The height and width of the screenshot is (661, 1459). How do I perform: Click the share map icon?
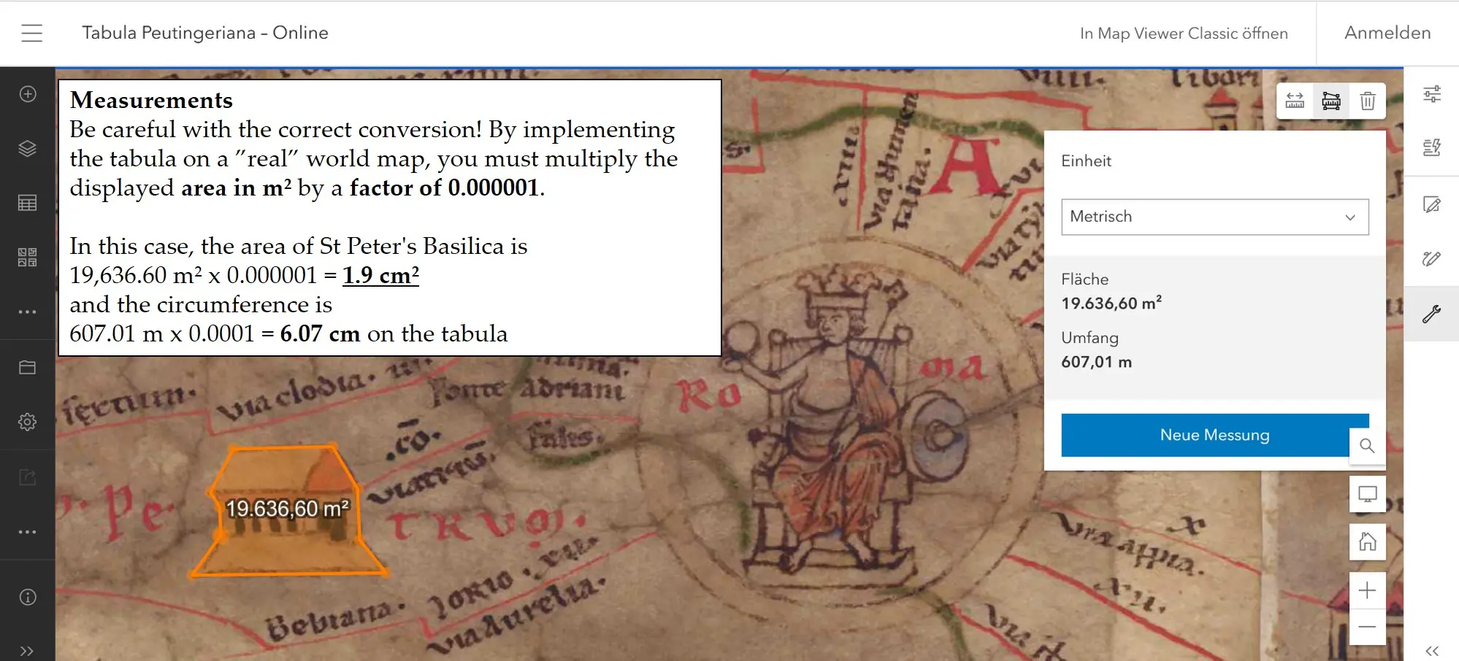[28, 477]
